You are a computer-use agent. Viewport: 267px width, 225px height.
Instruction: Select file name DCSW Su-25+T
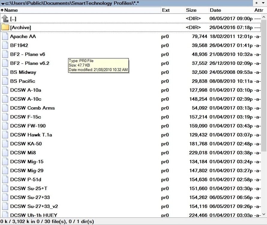[x=28, y=188]
